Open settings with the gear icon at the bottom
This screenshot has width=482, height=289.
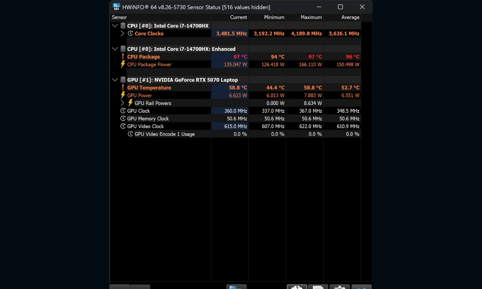(339, 287)
